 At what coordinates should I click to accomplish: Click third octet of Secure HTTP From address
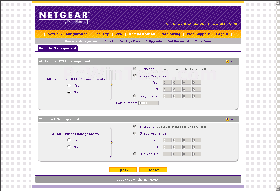pyautogui.click(x=187, y=82)
